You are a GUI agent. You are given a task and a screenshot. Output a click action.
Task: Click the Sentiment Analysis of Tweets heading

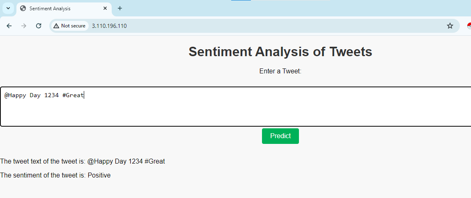pos(280,52)
